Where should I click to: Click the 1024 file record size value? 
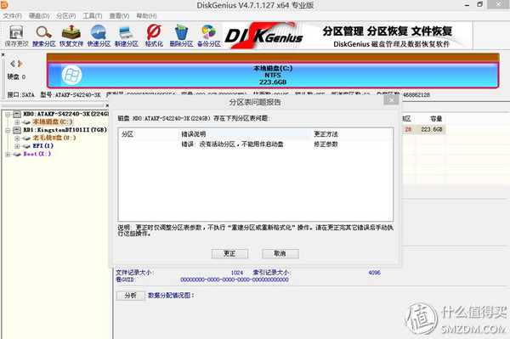click(237, 273)
